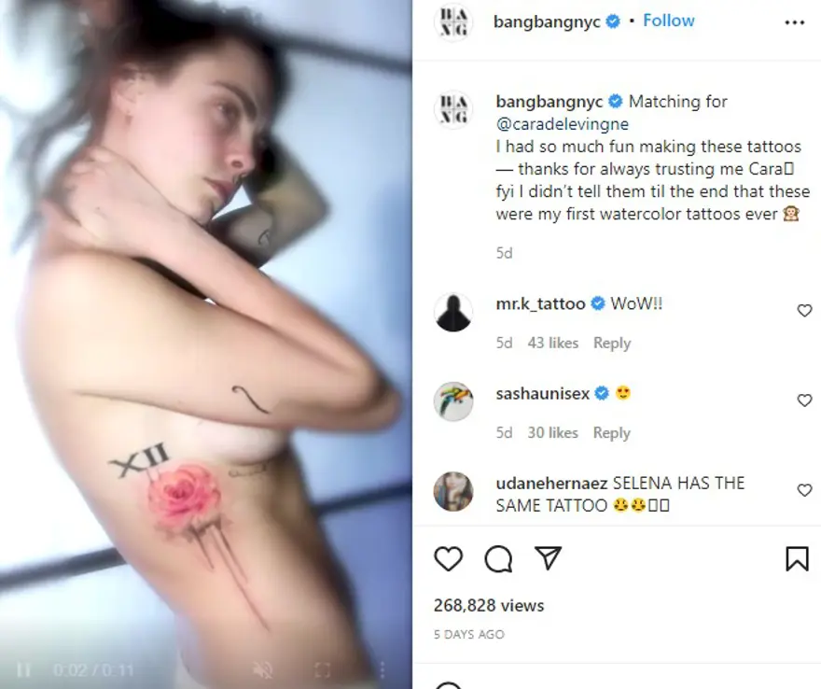Unmute the video with the speaker icon
Image resolution: width=821 pixels, height=689 pixels.
(x=262, y=669)
